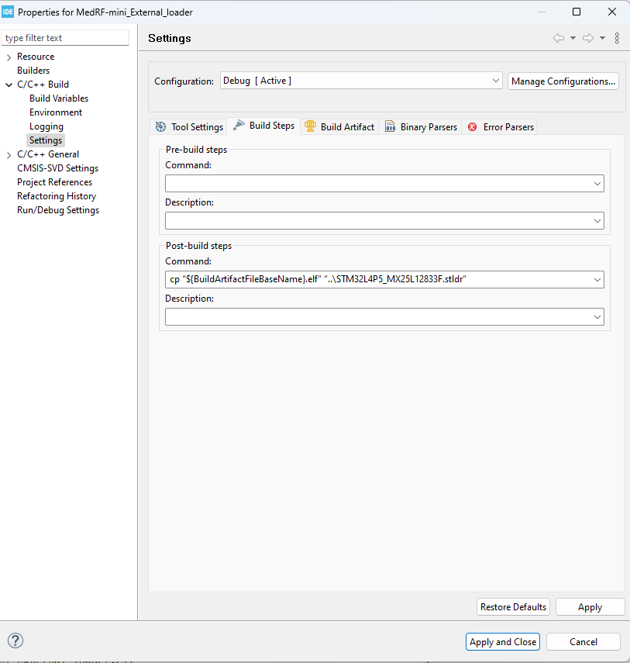Viewport: 630px width, 663px height.
Task: Click the Error Parsers red icon
Action: (473, 127)
